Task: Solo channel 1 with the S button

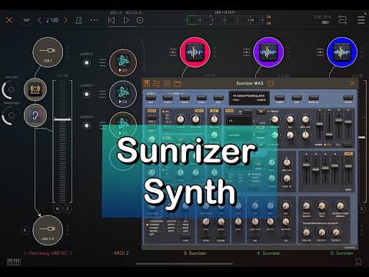Action: pos(68,209)
